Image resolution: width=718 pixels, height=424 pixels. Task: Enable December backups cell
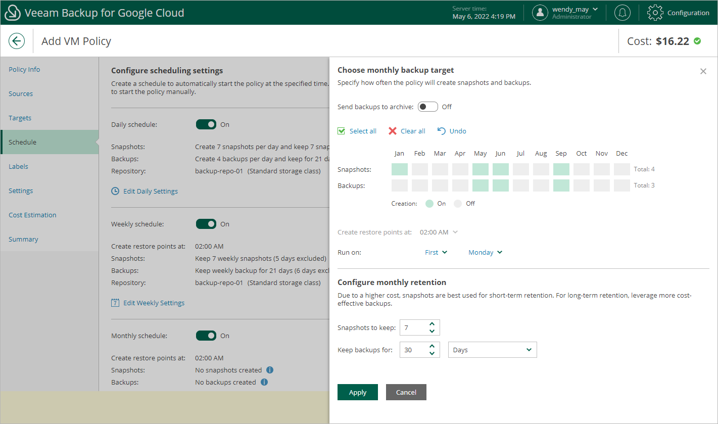point(622,185)
